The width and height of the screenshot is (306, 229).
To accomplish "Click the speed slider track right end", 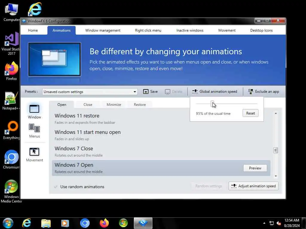I will point(257,104).
